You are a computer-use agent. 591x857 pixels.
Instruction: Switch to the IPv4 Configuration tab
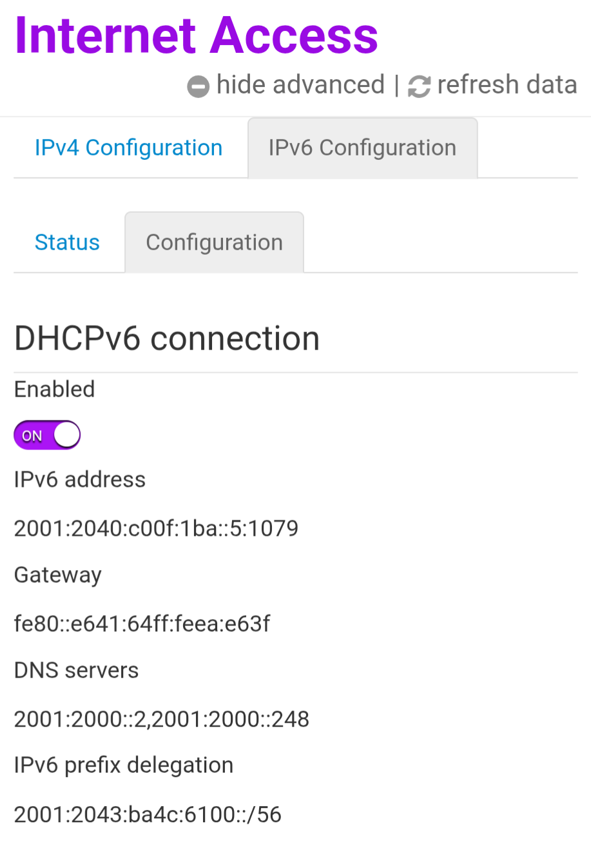coord(128,148)
